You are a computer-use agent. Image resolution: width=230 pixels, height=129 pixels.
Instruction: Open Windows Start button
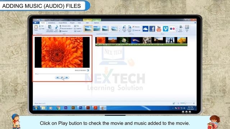coord(36,108)
